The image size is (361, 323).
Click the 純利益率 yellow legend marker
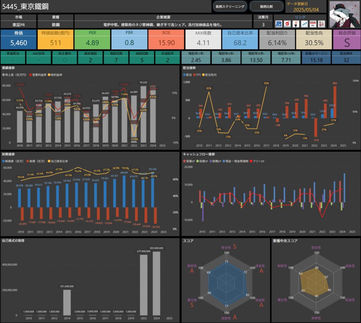click(x=49, y=75)
